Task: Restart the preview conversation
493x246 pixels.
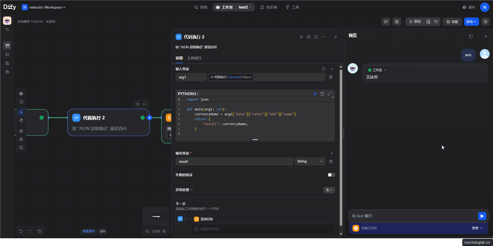Action: point(471,36)
